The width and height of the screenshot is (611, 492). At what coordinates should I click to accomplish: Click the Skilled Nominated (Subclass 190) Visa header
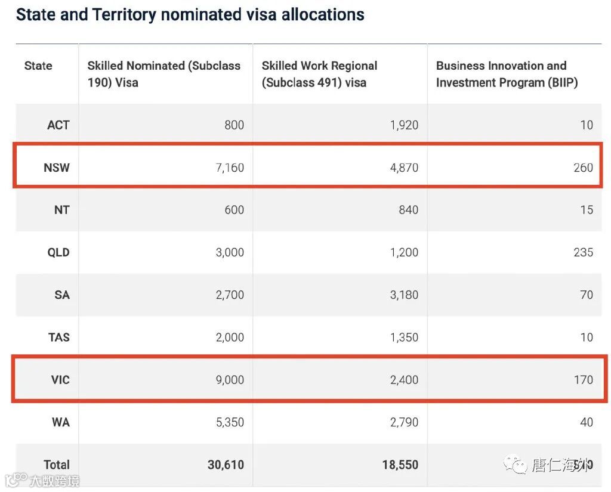click(163, 74)
